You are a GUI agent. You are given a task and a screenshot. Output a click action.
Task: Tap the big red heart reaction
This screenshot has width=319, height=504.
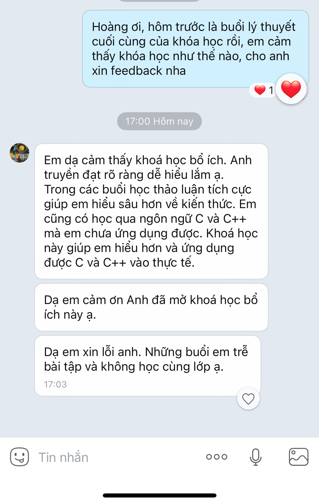coord(291,89)
